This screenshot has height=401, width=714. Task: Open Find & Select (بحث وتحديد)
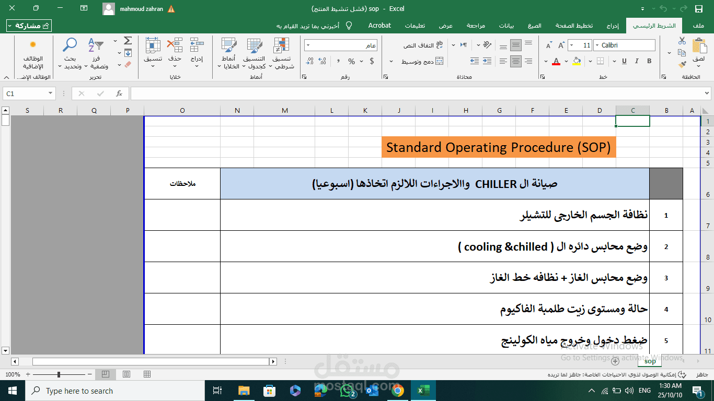click(70, 53)
